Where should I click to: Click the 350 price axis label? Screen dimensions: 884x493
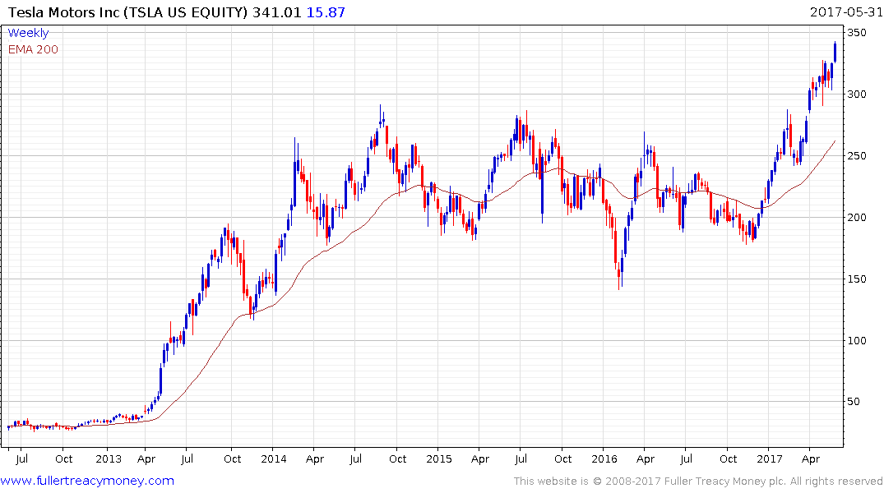coord(858,33)
